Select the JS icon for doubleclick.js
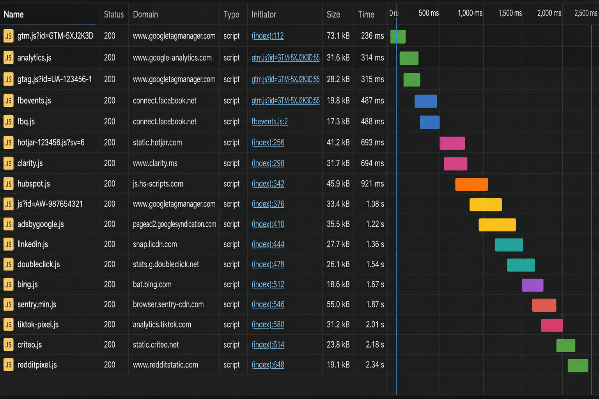Image resolution: width=599 pixels, height=399 pixels. [x=8, y=265]
